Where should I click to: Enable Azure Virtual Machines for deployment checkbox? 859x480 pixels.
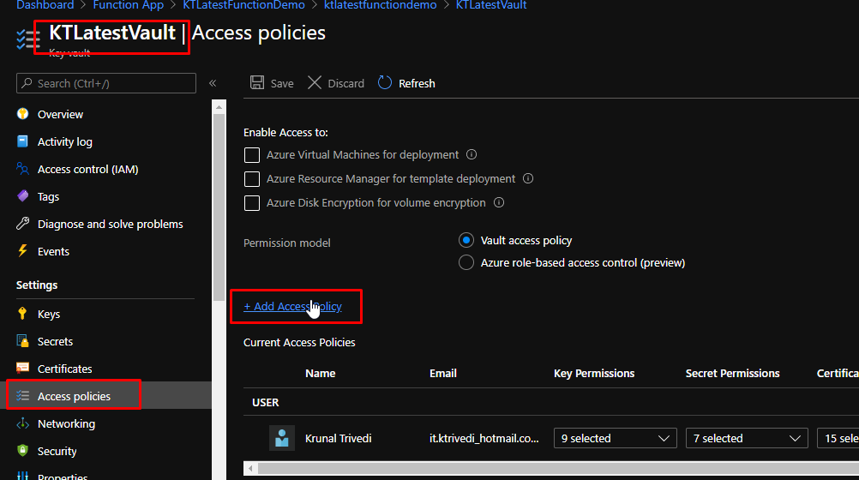[252, 155]
